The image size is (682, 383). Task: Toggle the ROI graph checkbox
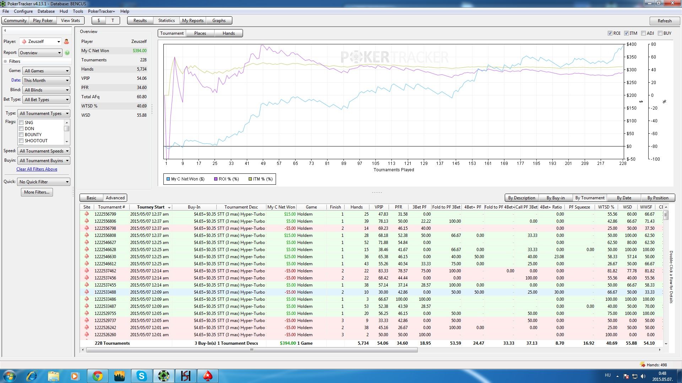(610, 33)
